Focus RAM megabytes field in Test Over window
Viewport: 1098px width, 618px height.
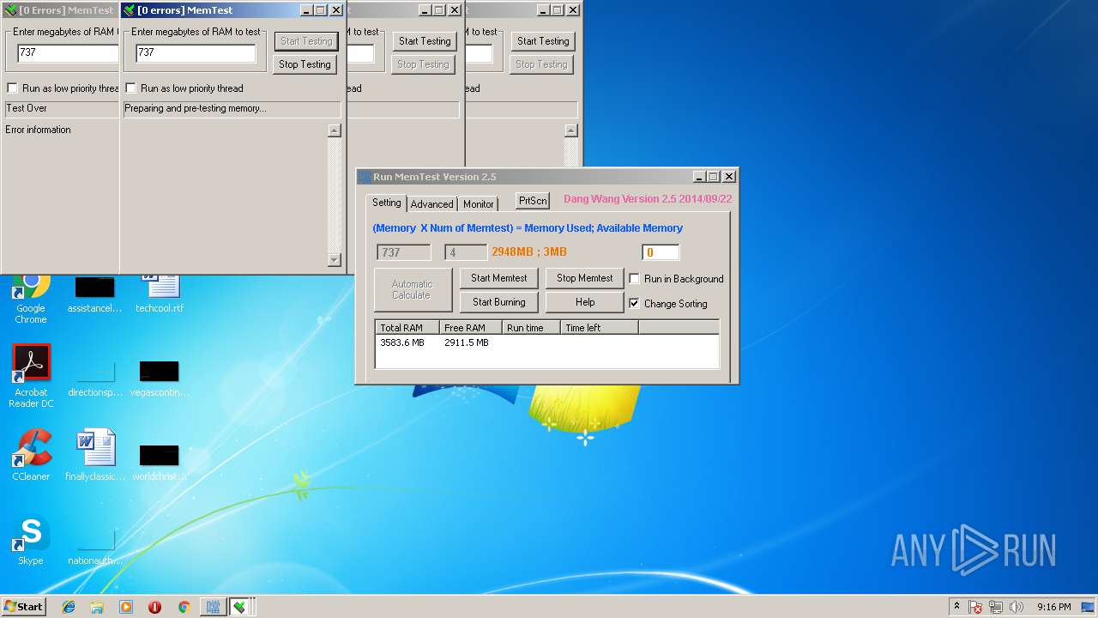pos(68,52)
